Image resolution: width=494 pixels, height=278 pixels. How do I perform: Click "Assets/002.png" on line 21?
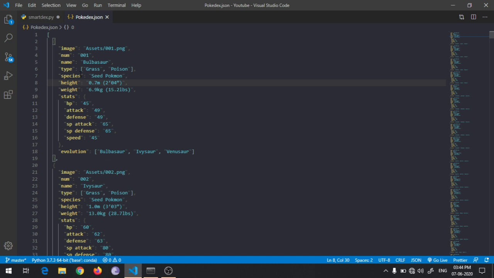[105, 172]
